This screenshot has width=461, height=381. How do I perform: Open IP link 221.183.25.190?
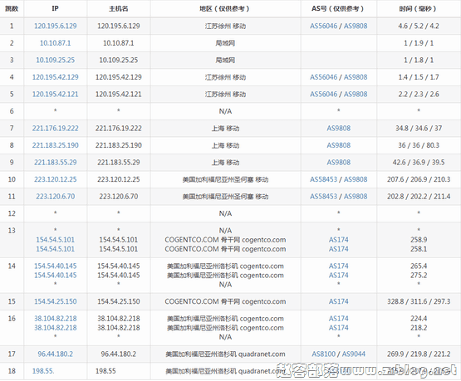tap(56, 145)
